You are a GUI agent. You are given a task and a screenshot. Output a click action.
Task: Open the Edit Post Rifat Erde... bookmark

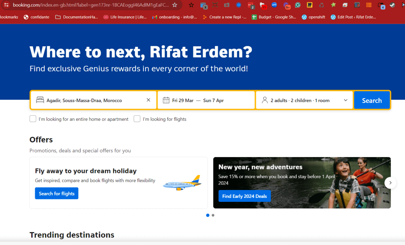tap(353, 17)
